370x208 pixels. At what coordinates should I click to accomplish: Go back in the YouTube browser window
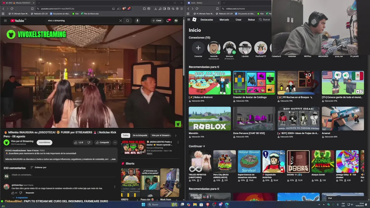tap(3, 9)
